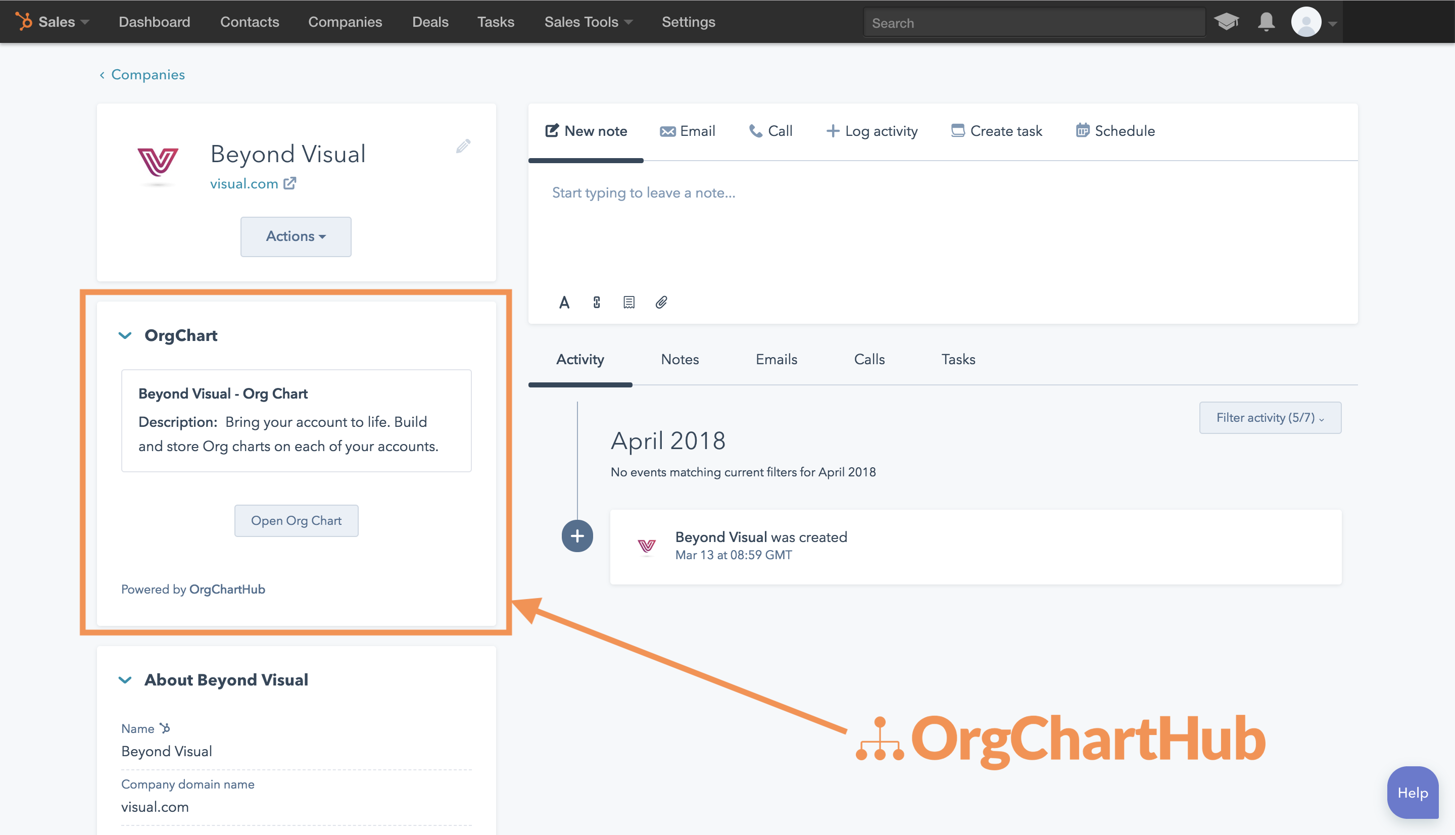The height and width of the screenshot is (835, 1455).
Task: Click the Actions dropdown button
Action: pos(296,236)
